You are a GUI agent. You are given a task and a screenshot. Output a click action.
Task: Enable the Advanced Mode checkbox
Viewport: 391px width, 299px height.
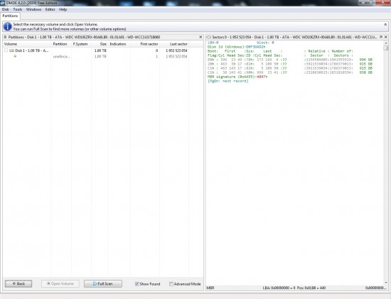click(x=171, y=284)
